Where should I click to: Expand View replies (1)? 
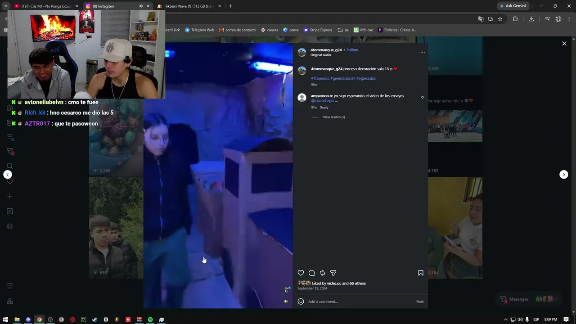pos(334,117)
